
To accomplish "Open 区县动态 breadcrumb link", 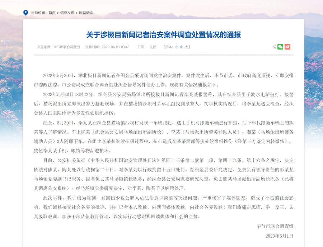I will pyautogui.click(x=86, y=13).
